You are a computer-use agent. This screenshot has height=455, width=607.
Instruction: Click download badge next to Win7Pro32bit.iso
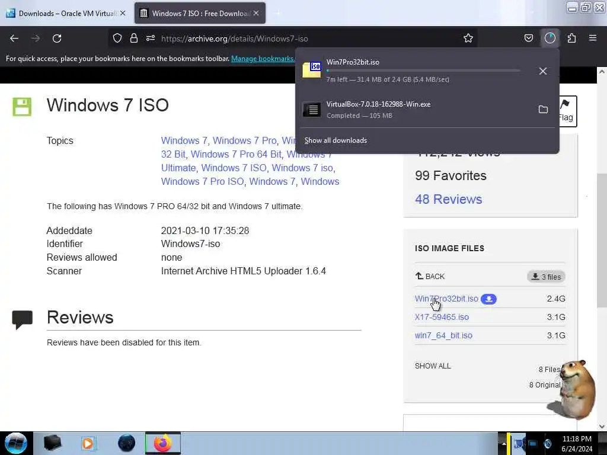(488, 299)
